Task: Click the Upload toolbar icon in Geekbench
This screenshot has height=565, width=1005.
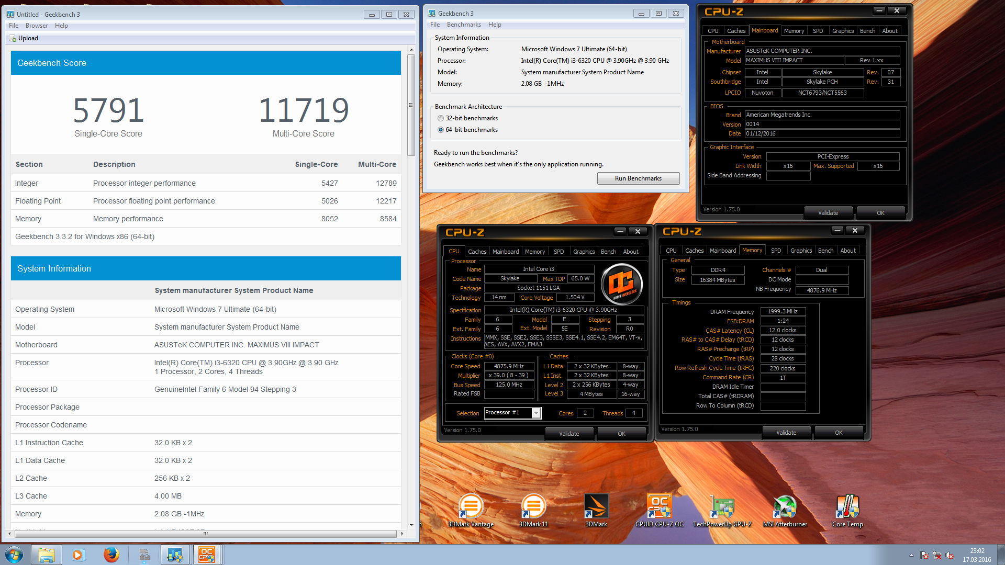Action: [13, 38]
